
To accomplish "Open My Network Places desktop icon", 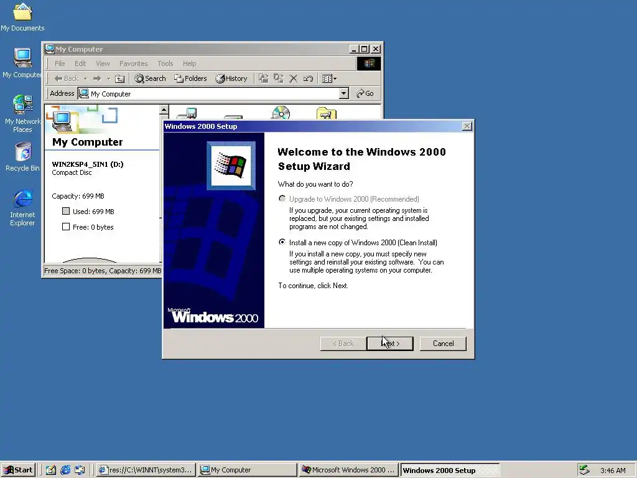I will (22, 114).
